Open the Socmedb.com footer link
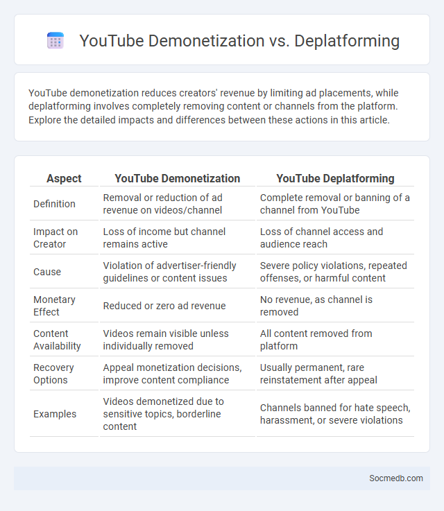The height and width of the screenshot is (511, 444). coord(395,478)
